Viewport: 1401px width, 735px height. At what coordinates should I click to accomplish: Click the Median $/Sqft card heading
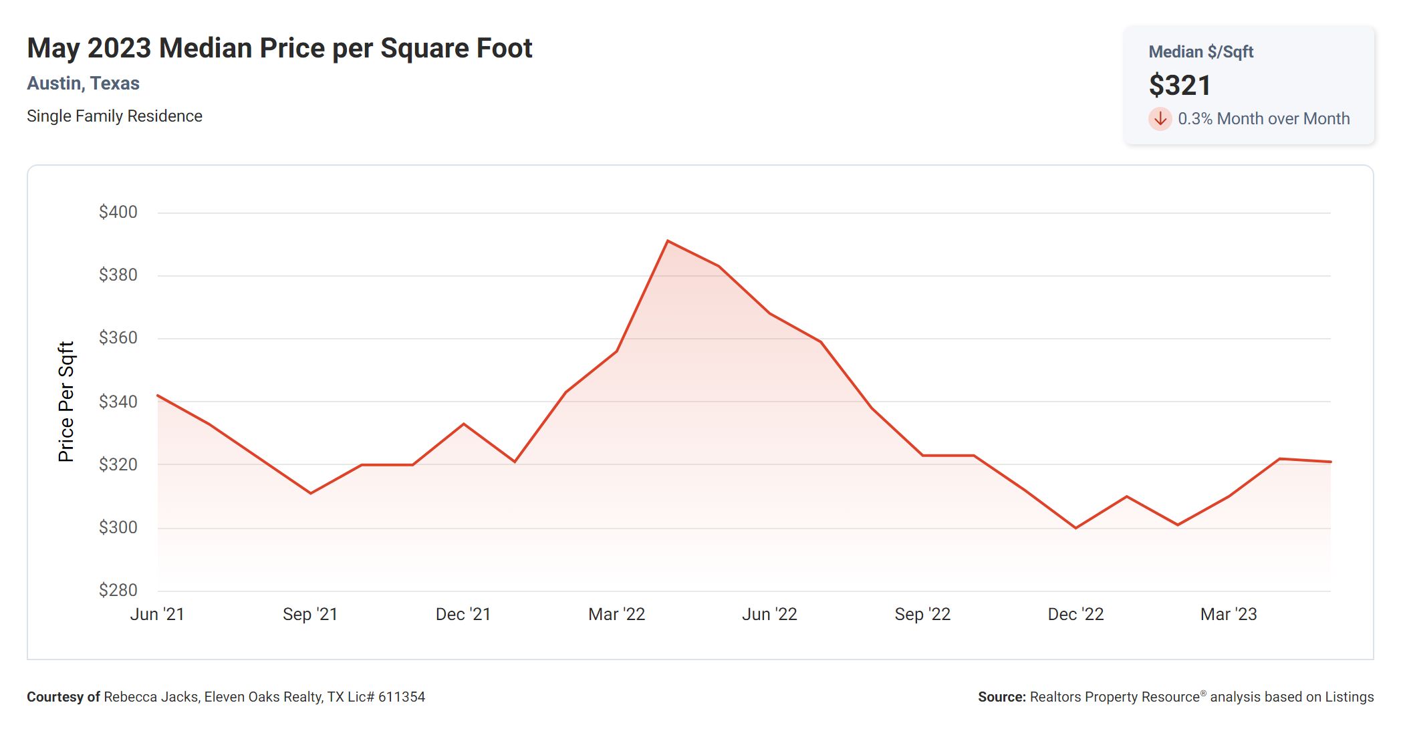pyautogui.click(x=1200, y=52)
